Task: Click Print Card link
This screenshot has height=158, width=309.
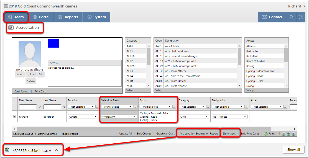Action: 40,92
